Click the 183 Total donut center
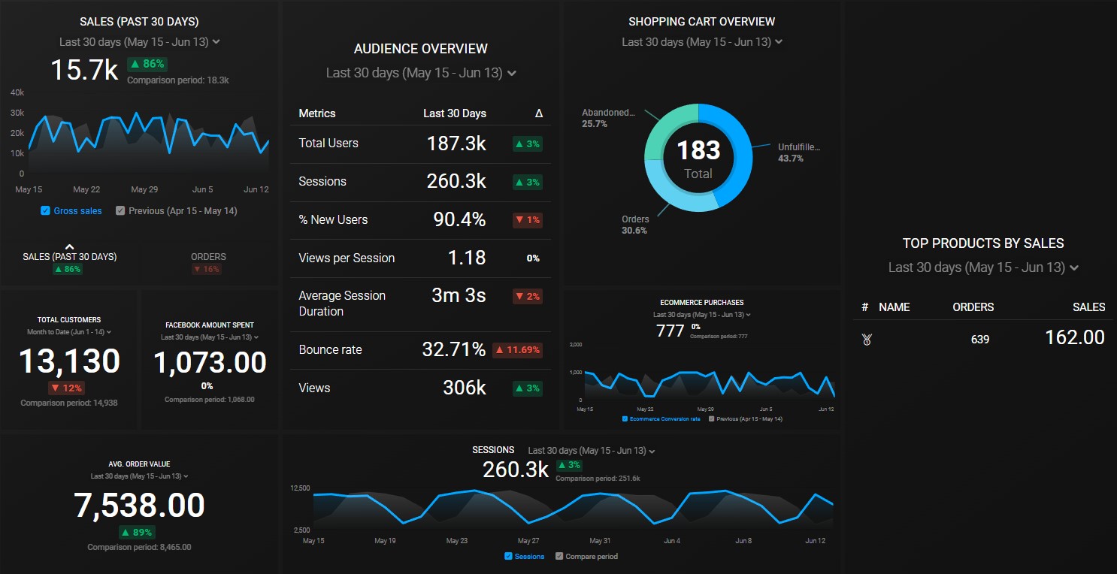1117x574 pixels. [x=698, y=159]
